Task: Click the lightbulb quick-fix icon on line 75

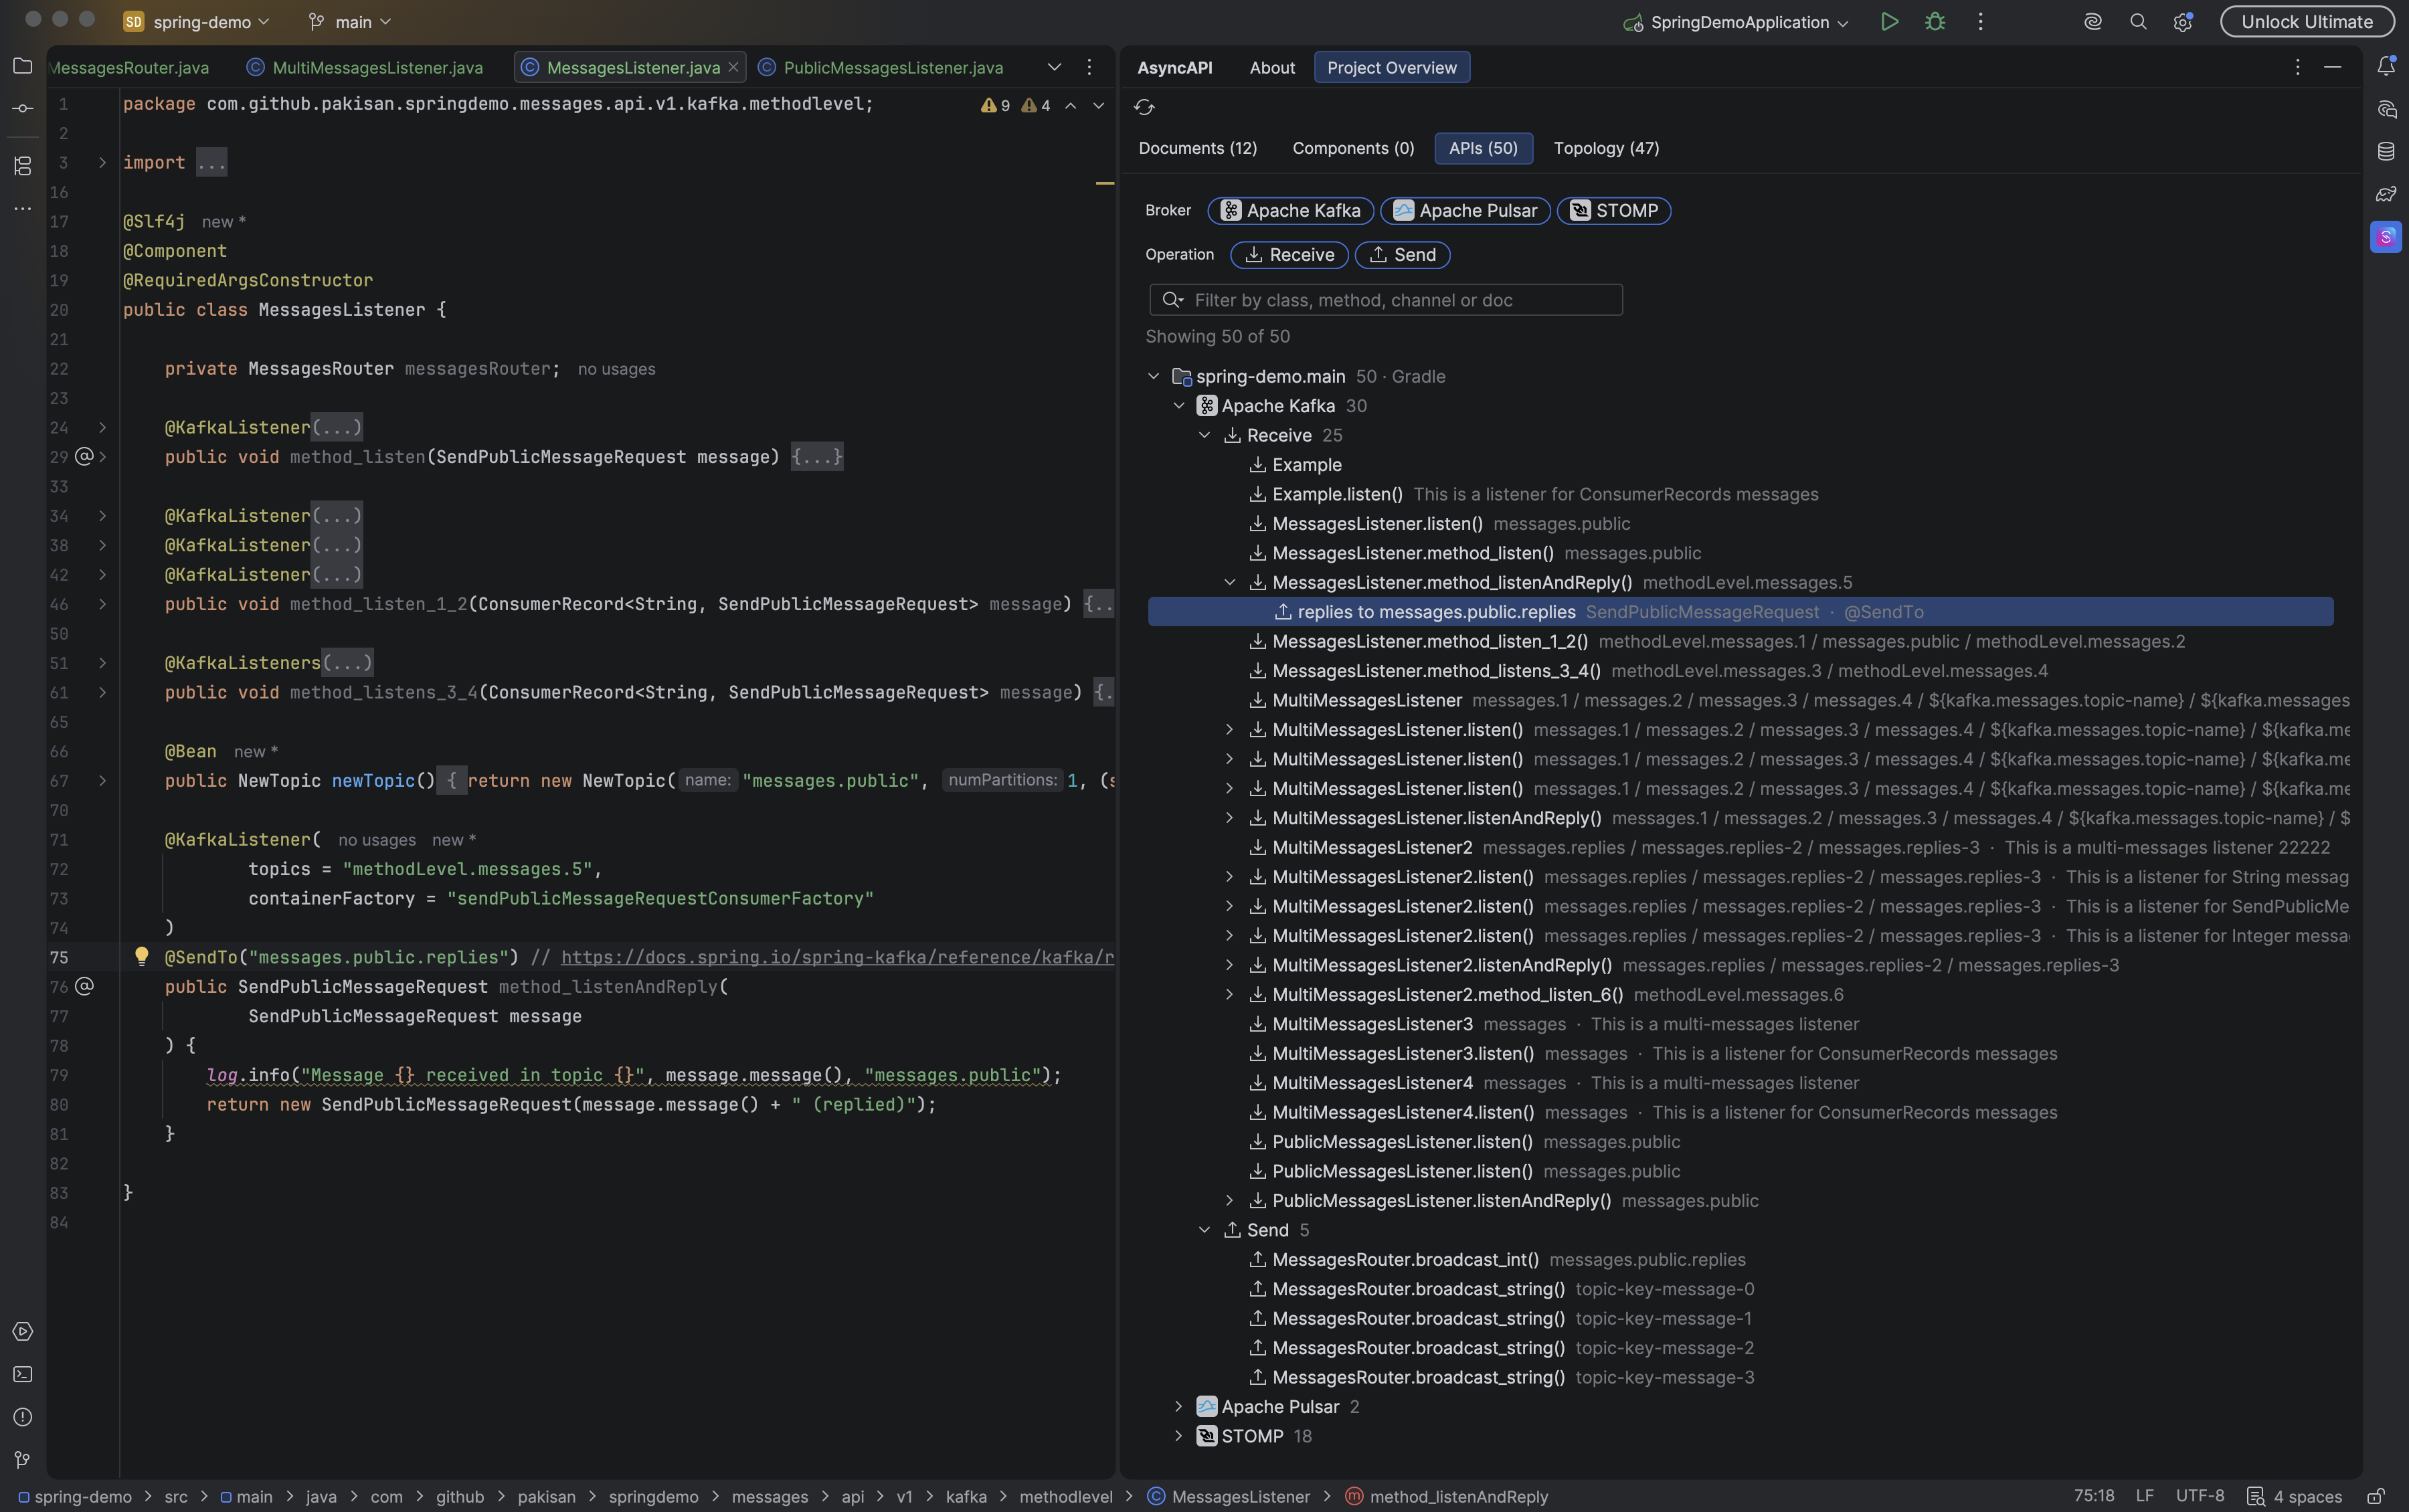Action: coord(142,956)
